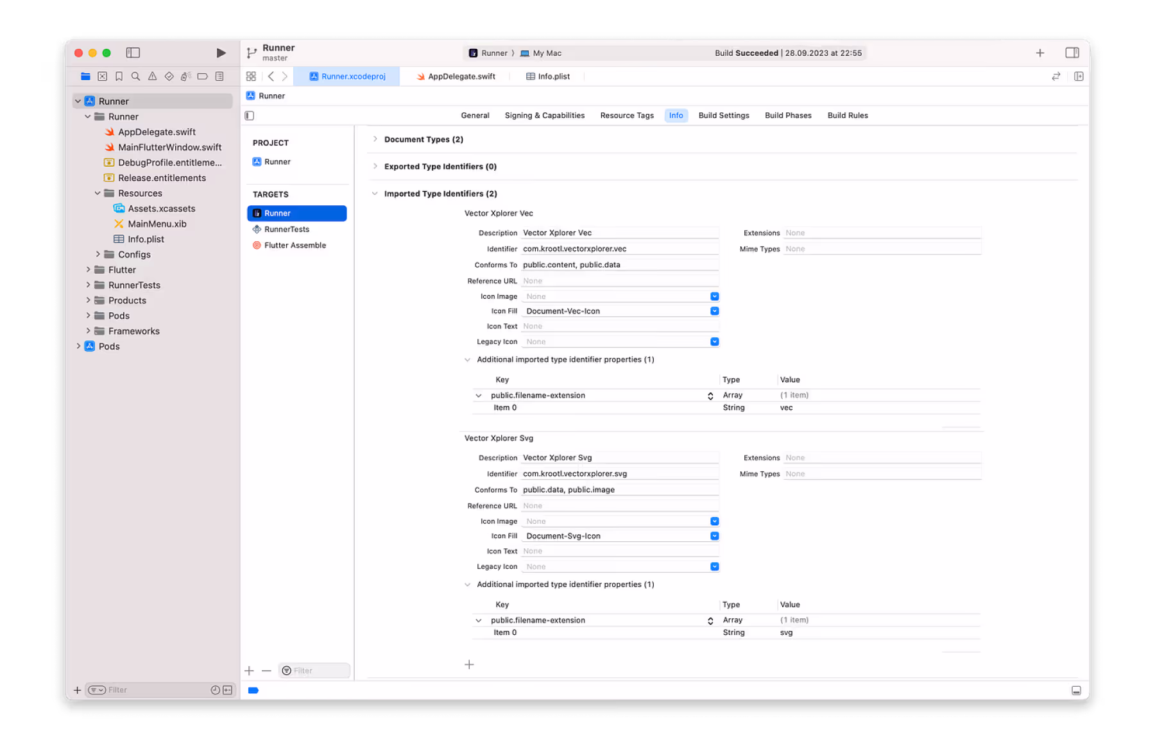The height and width of the screenshot is (740, 1155).
Task: Toggle code review mode arrows icon
Action: 1056,76
